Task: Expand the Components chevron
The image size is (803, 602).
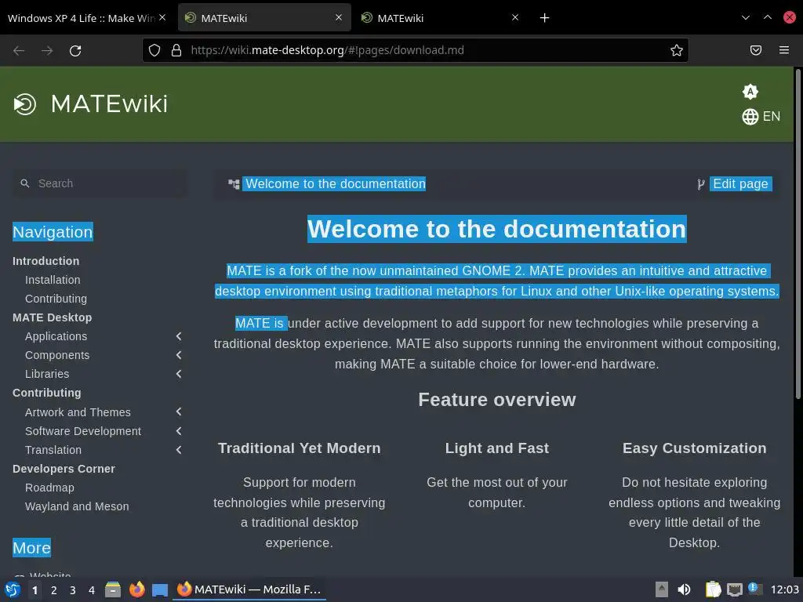Action: [179, 355]
